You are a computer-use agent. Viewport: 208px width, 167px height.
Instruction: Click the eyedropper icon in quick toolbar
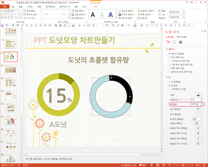pyautogui.click(x=118, y=25)
